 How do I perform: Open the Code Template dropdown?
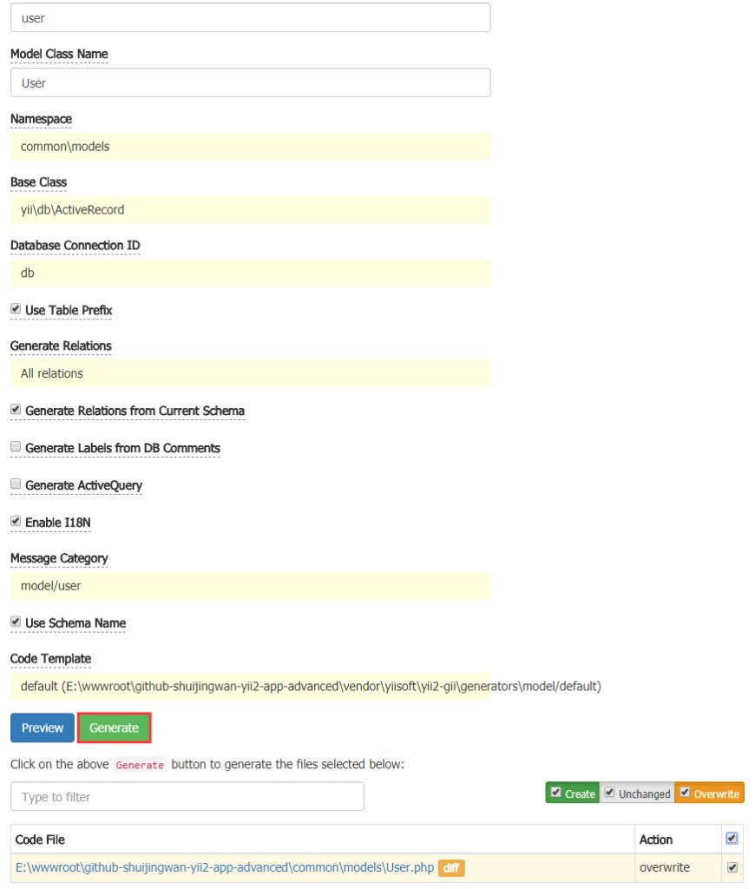(250, 686)
